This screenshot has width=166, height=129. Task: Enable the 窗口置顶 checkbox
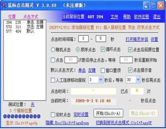[103, 70]
